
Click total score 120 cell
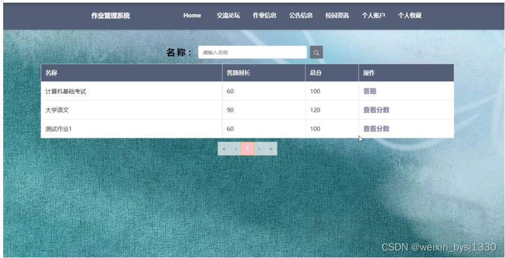click(x=332, y=110)
